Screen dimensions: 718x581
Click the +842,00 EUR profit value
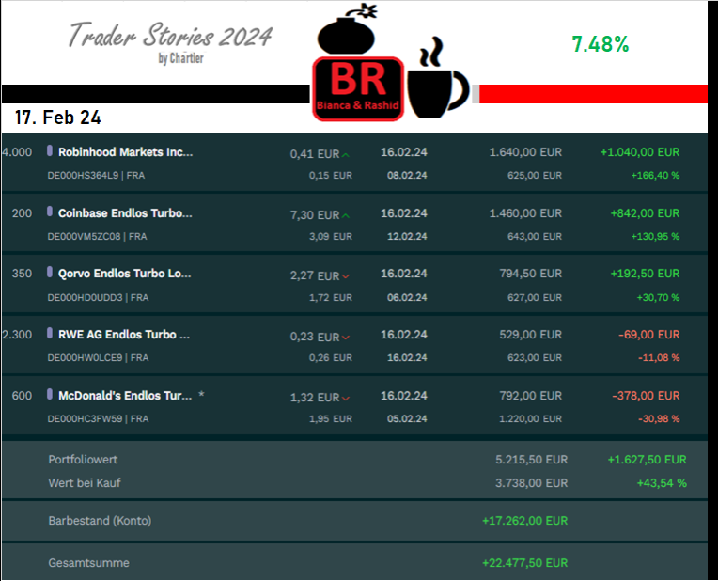point(645,213)
